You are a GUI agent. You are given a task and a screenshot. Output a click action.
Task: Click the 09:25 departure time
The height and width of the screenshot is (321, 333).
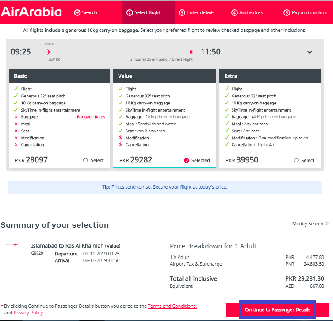[21, 52]
